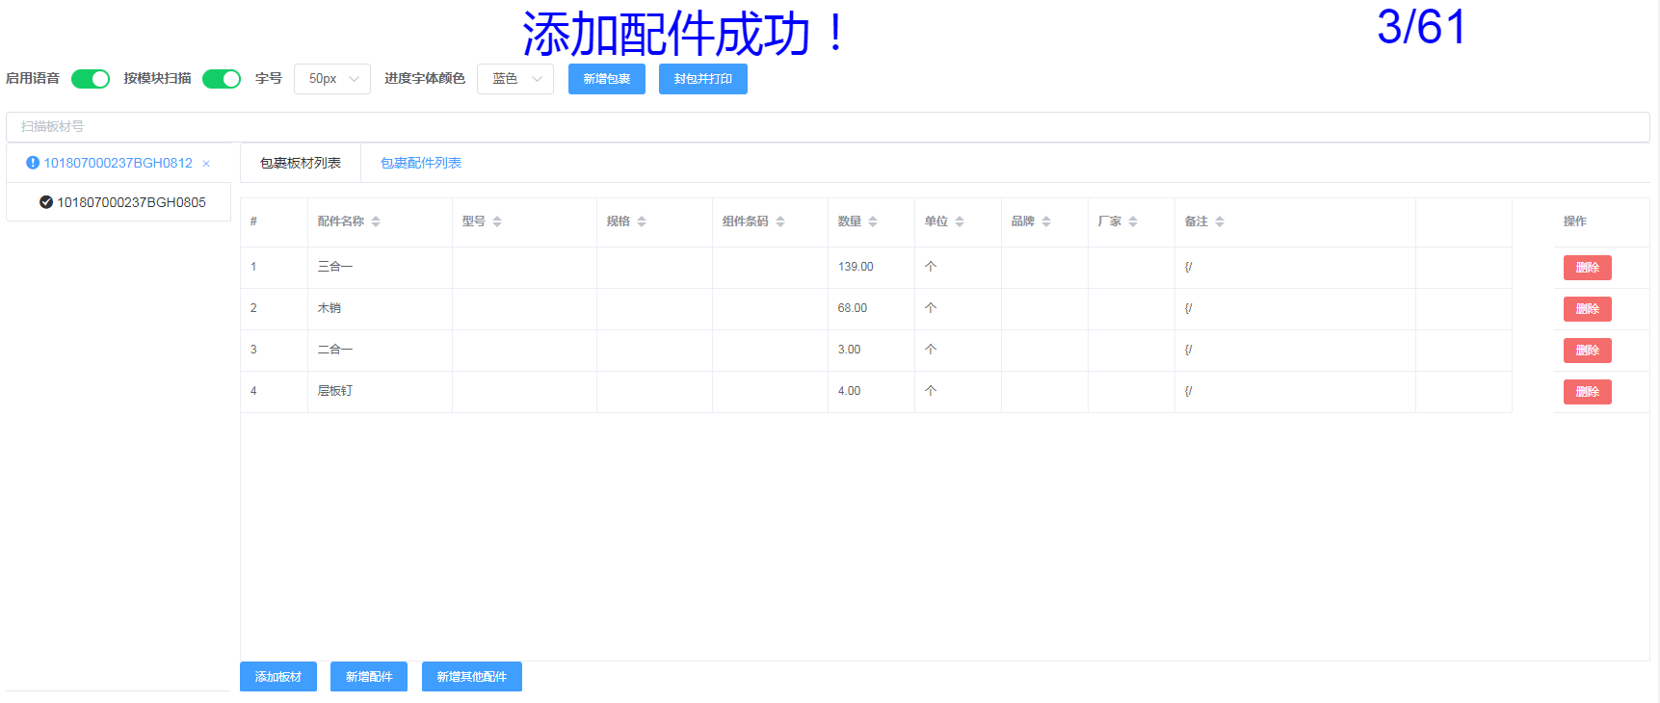This screenshot has width=1660, height=703.
Task: Disable the 启用语音 voice switch
Action: (x=91, y=79)
